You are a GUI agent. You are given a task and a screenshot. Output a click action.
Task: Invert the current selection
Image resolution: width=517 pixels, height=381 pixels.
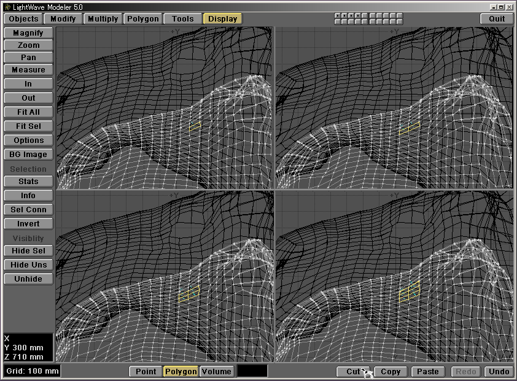[28, 224]
